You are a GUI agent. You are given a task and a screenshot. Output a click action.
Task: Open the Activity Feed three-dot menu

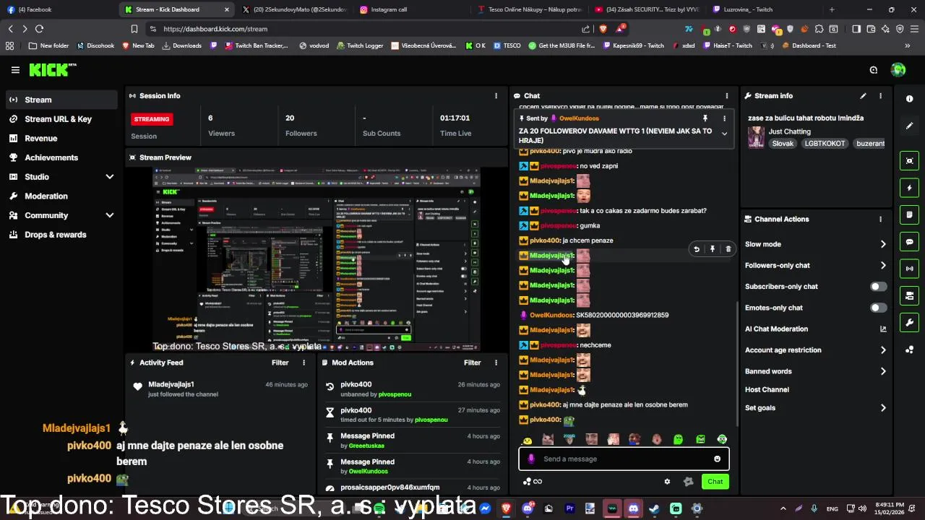304,363
